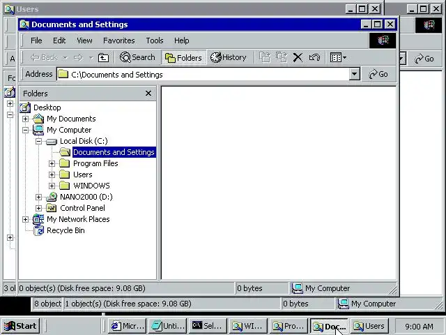This screenshot has height=335, width=446.
Task: Switch to the Unti... taskbar button
Action: (168, 326)
